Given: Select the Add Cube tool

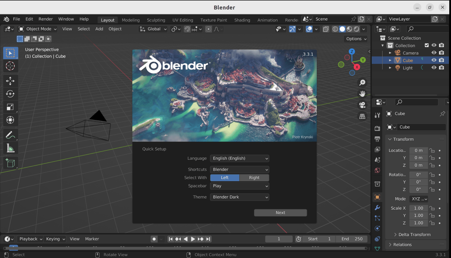Looking at the screenshot, I should click(x=10, y=163).
